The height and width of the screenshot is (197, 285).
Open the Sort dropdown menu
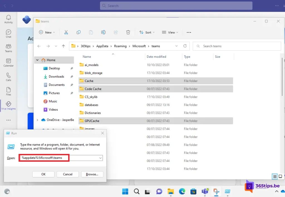147,32
